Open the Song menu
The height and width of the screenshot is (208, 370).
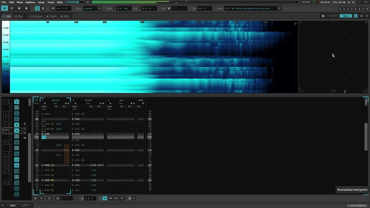pyautogui.click(x=41, y=2)
